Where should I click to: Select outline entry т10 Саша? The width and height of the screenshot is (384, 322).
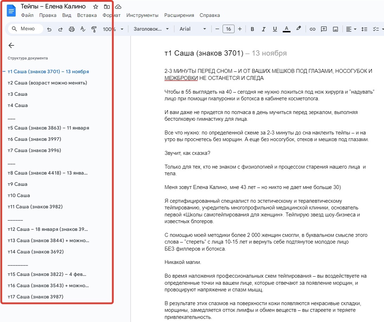[x=19, y=196]
